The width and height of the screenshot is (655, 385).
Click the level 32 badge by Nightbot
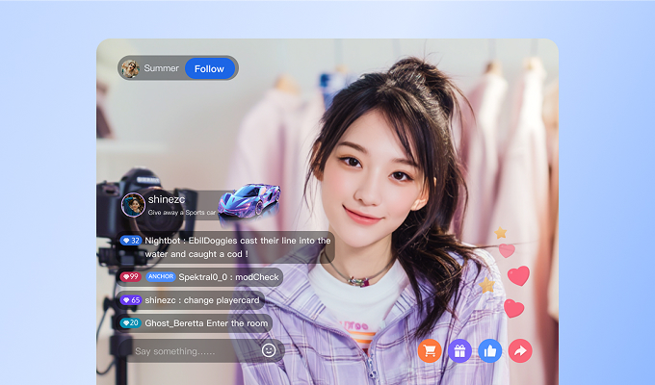(x=130, y=241)
